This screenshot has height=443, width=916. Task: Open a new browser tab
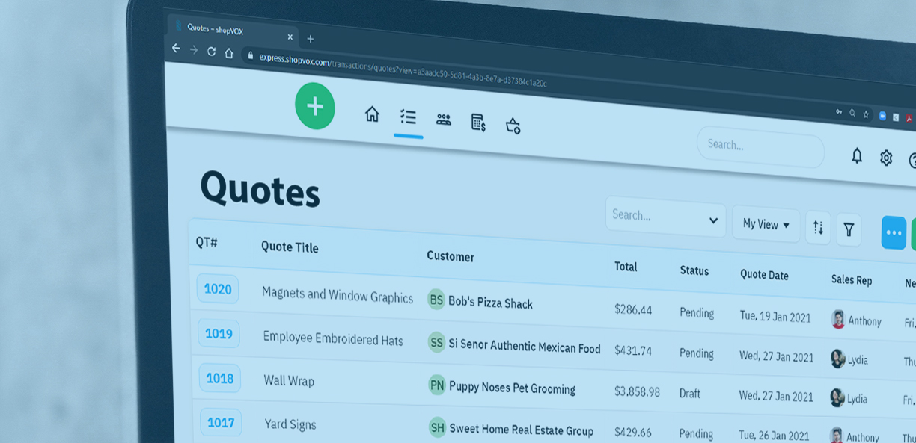311,39
